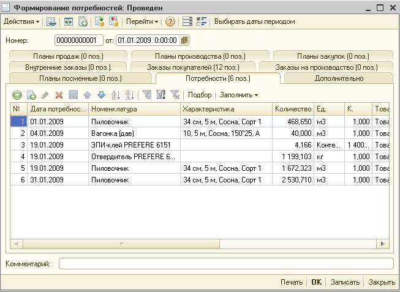Image resolution: width=400 pixels, height=292 pixels.
Task: Click the Закрыть button
Action: [382, 282]
